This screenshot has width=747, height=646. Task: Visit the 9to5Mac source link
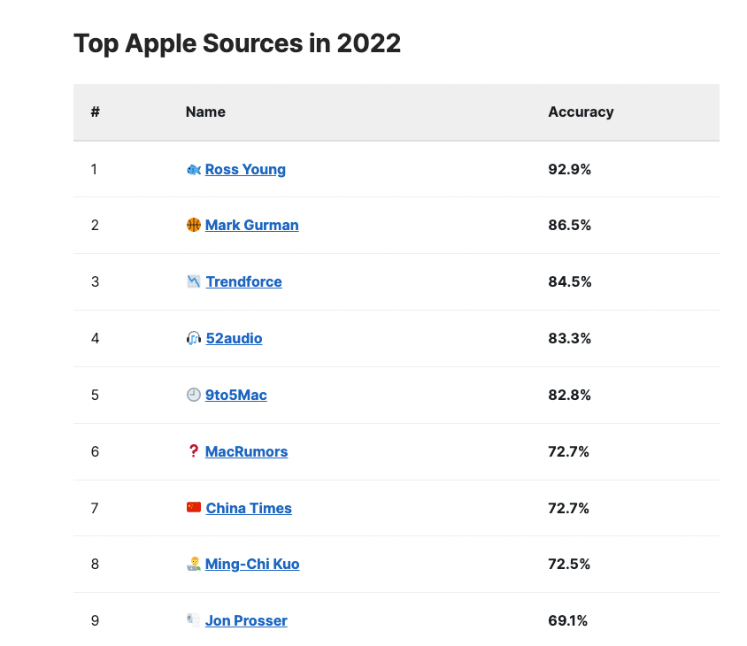(x=235, y=395)
